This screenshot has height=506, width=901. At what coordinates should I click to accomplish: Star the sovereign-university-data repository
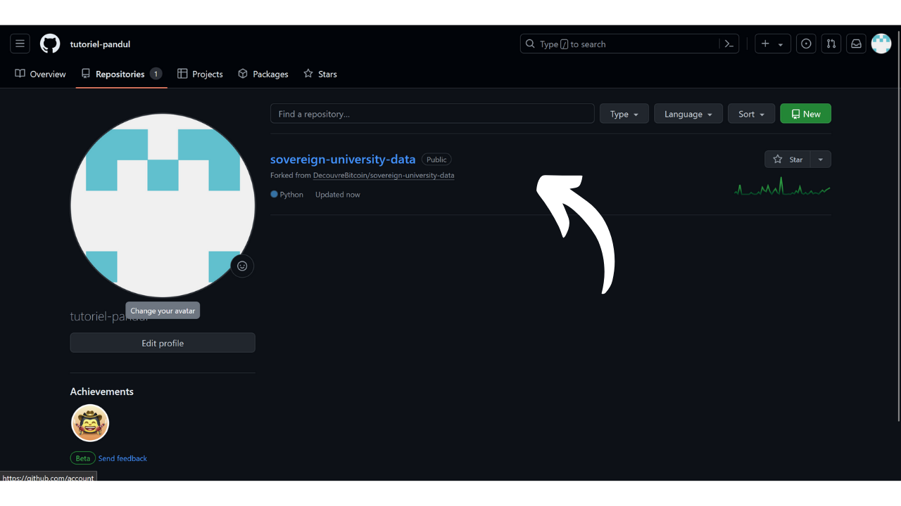(x=788, y=160)
